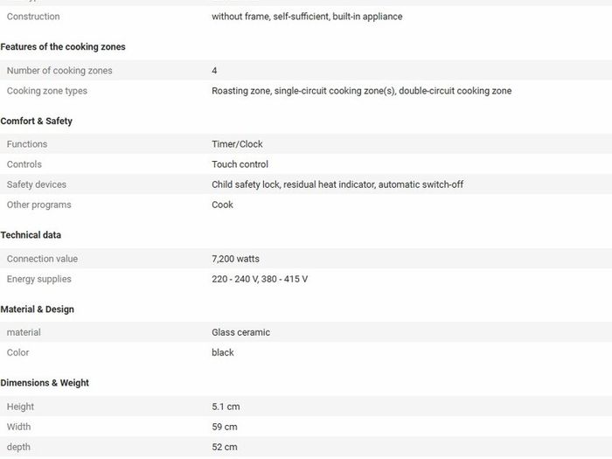This screenshot has height=459, width=612.
Task: Select the Cooking zone types label
Action: [47, 91]
